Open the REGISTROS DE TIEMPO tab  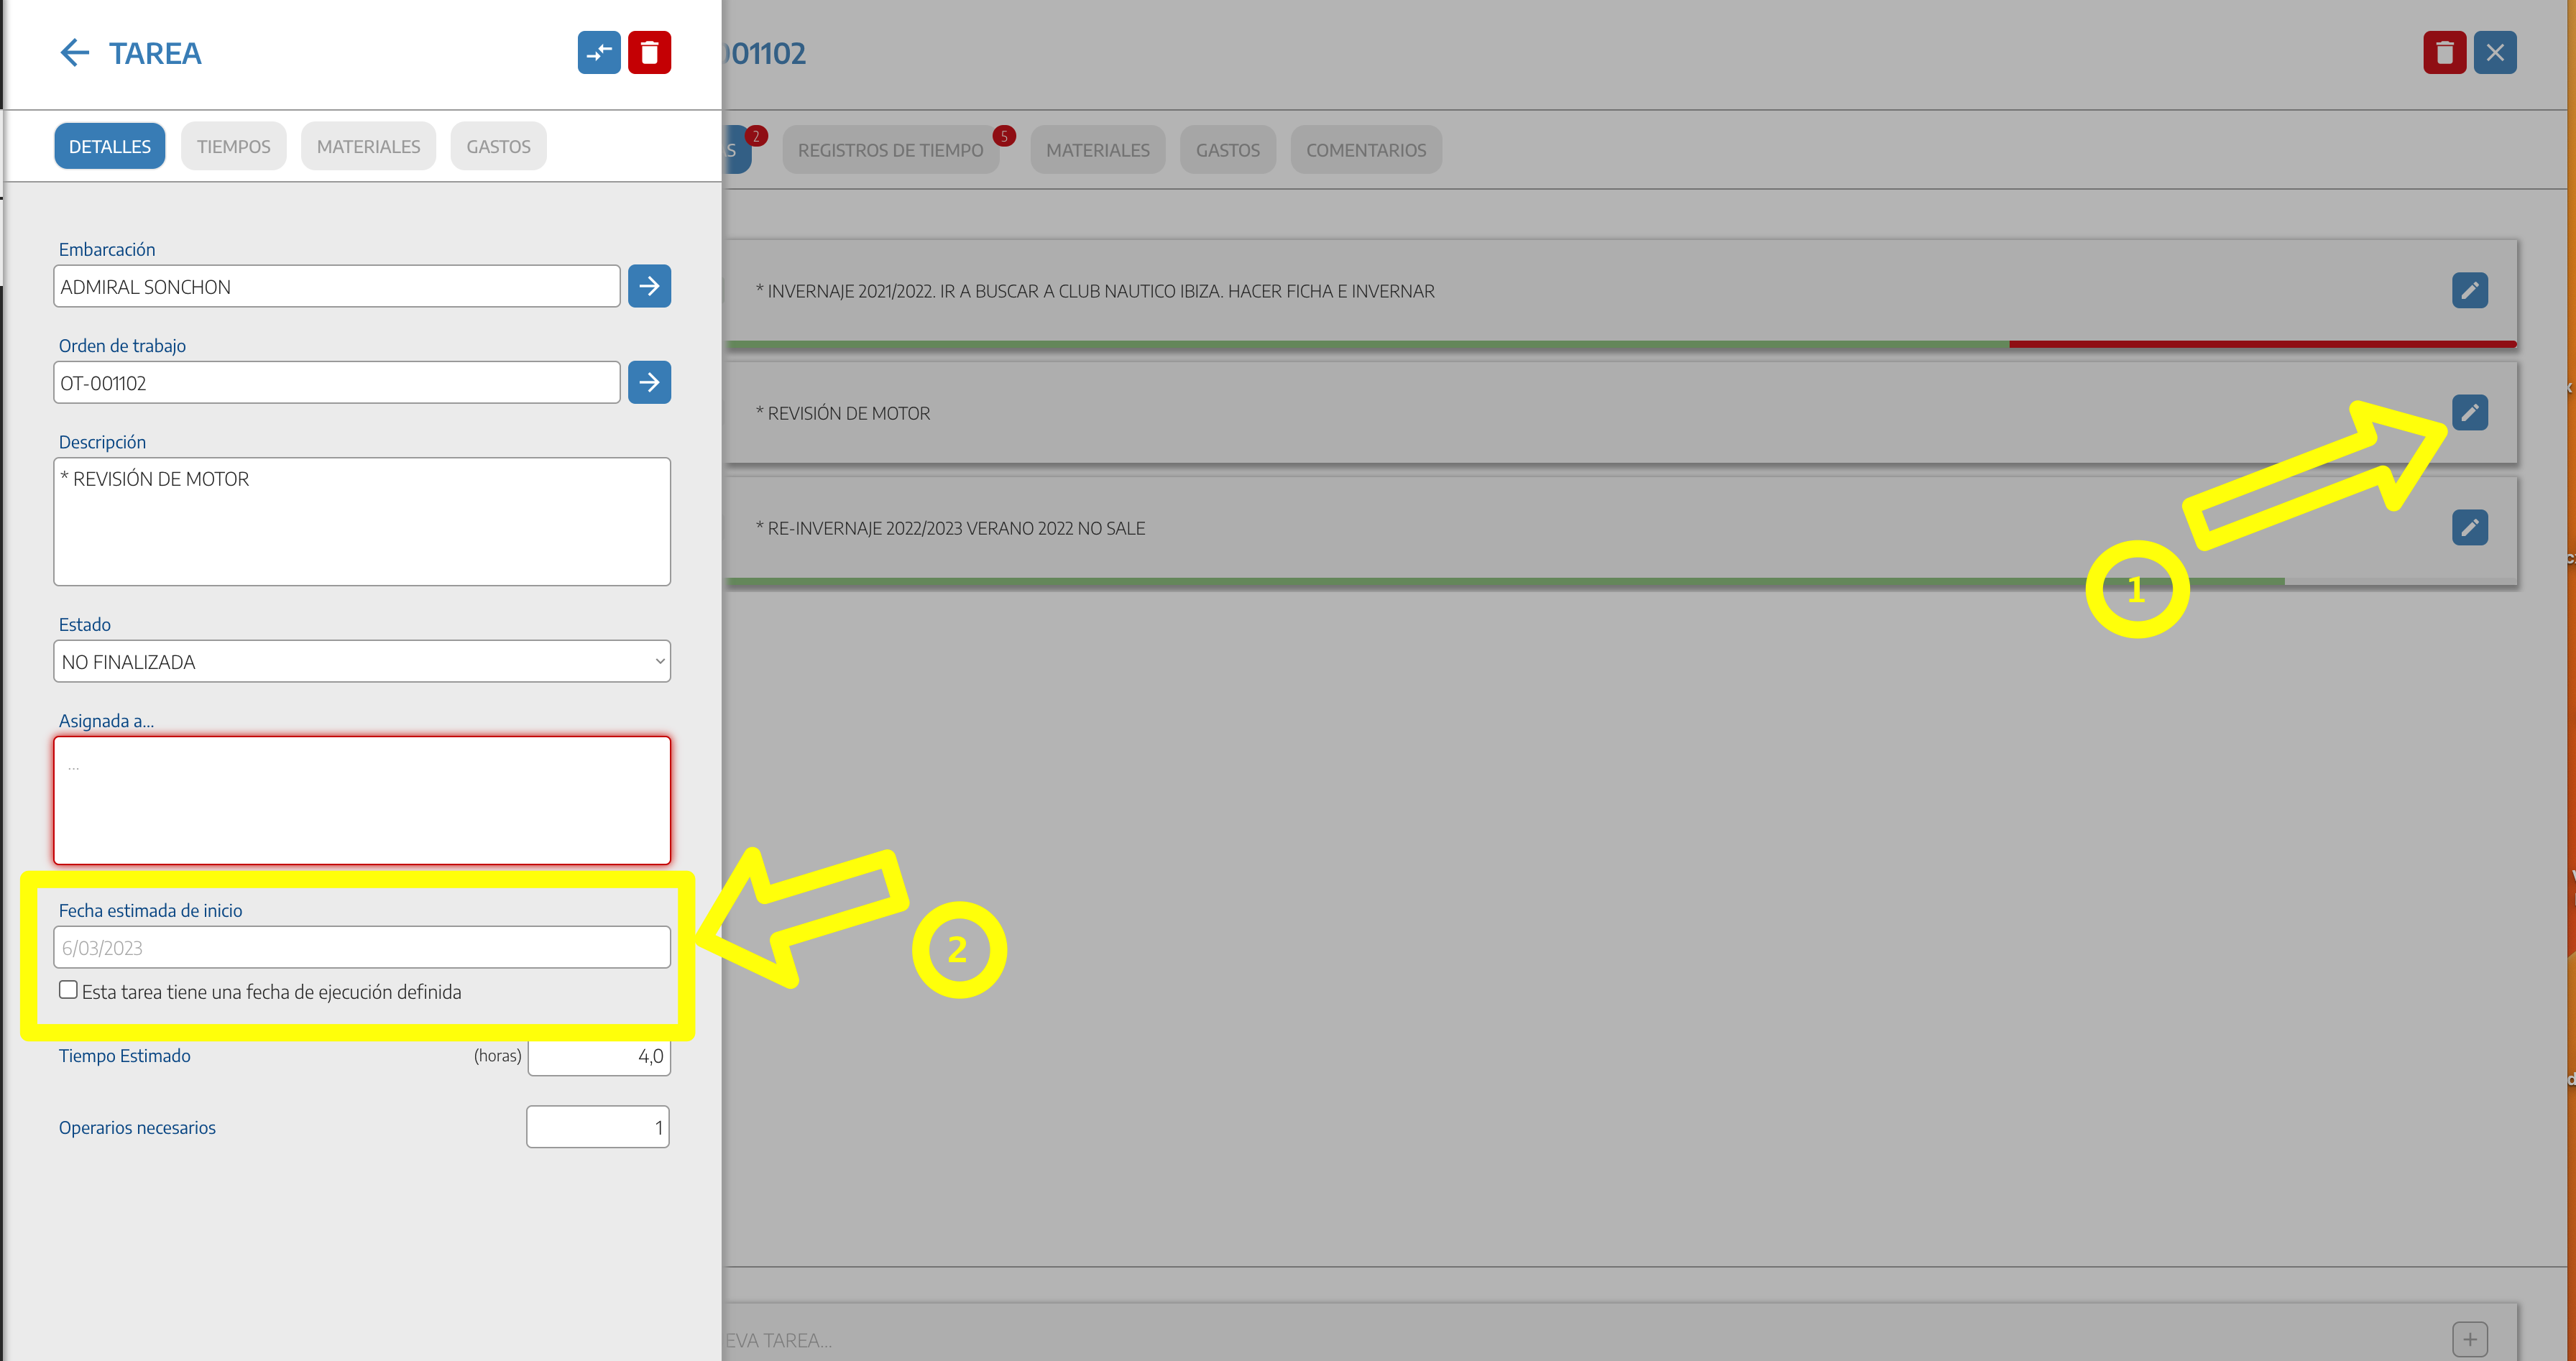click(890, 150)
